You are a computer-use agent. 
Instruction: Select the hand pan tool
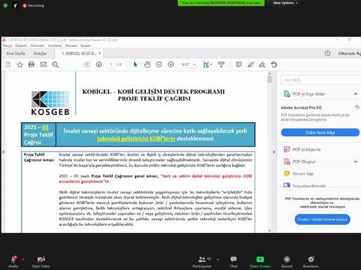147,65
